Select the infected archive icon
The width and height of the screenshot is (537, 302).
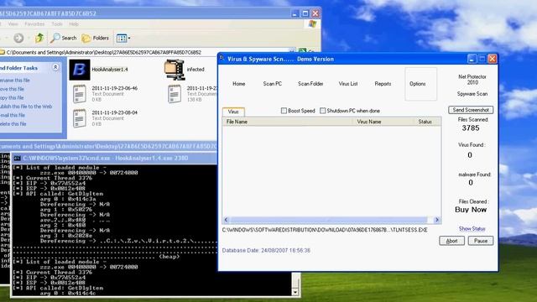[x=175, y=70]
